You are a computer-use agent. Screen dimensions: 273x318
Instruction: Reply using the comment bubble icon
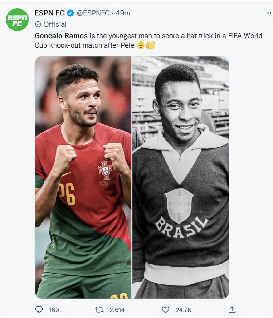click(39, 309)
